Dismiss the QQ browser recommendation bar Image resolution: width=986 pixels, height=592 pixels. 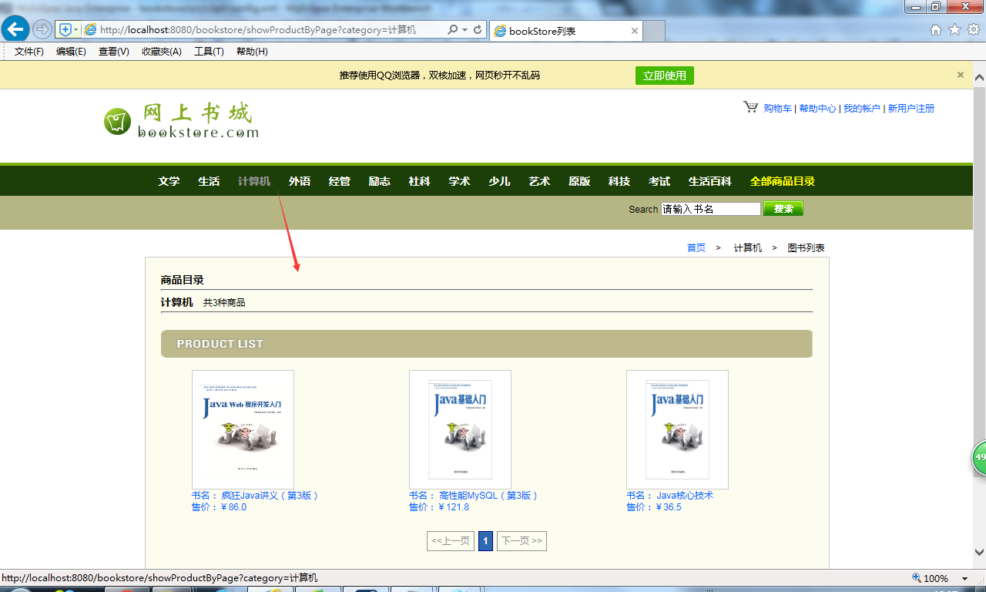tap(961, 75)
